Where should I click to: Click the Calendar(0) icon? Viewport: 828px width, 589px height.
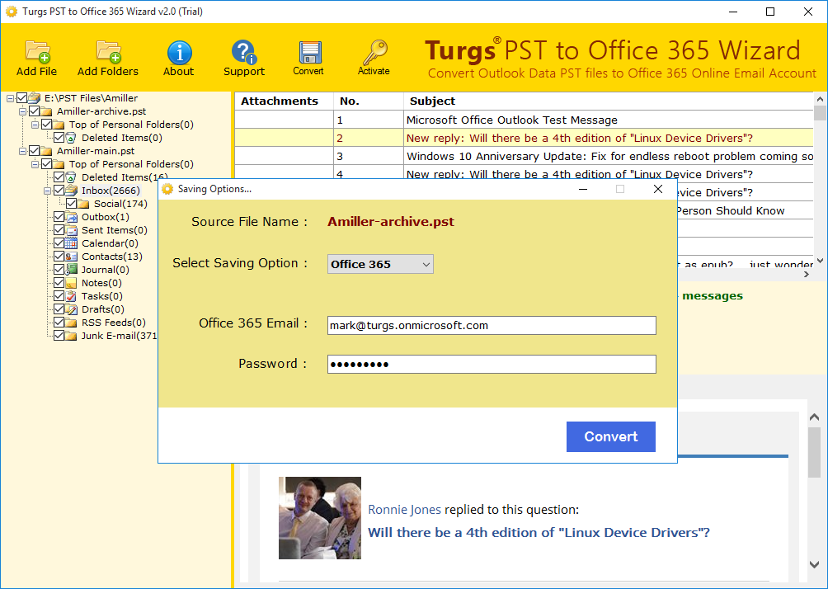coord(71,243)
